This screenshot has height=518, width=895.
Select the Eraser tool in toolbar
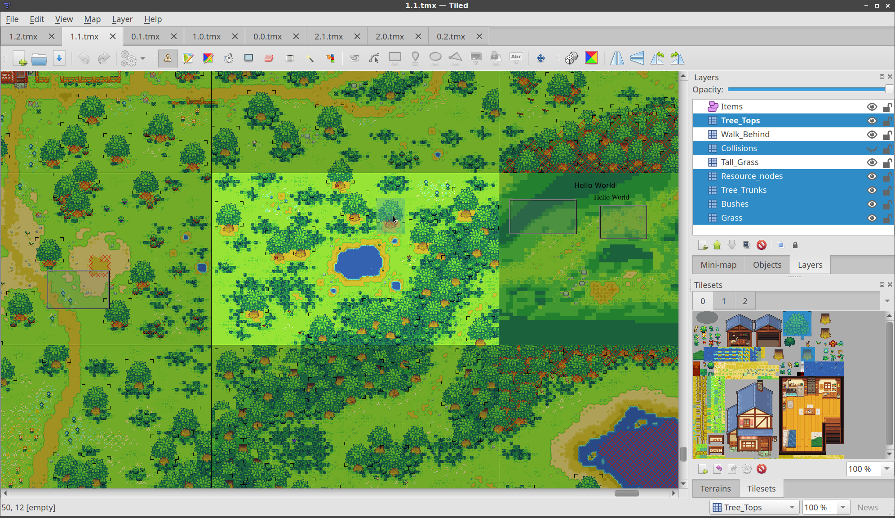coord(268,58)
